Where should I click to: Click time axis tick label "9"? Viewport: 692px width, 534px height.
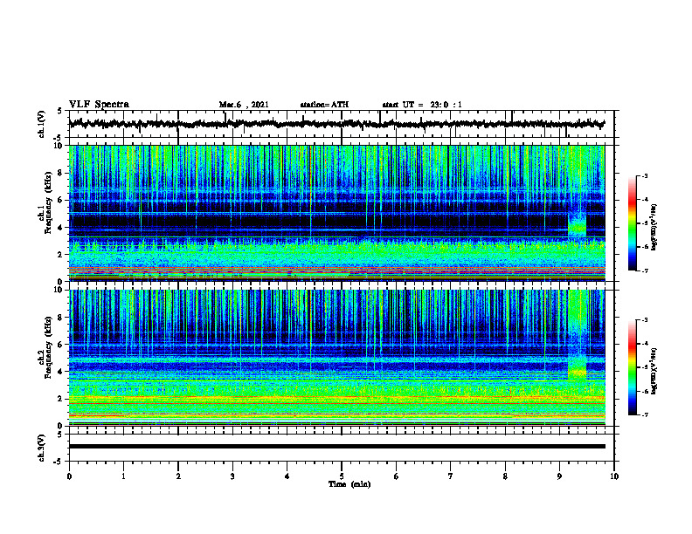[x=559, y=476]
